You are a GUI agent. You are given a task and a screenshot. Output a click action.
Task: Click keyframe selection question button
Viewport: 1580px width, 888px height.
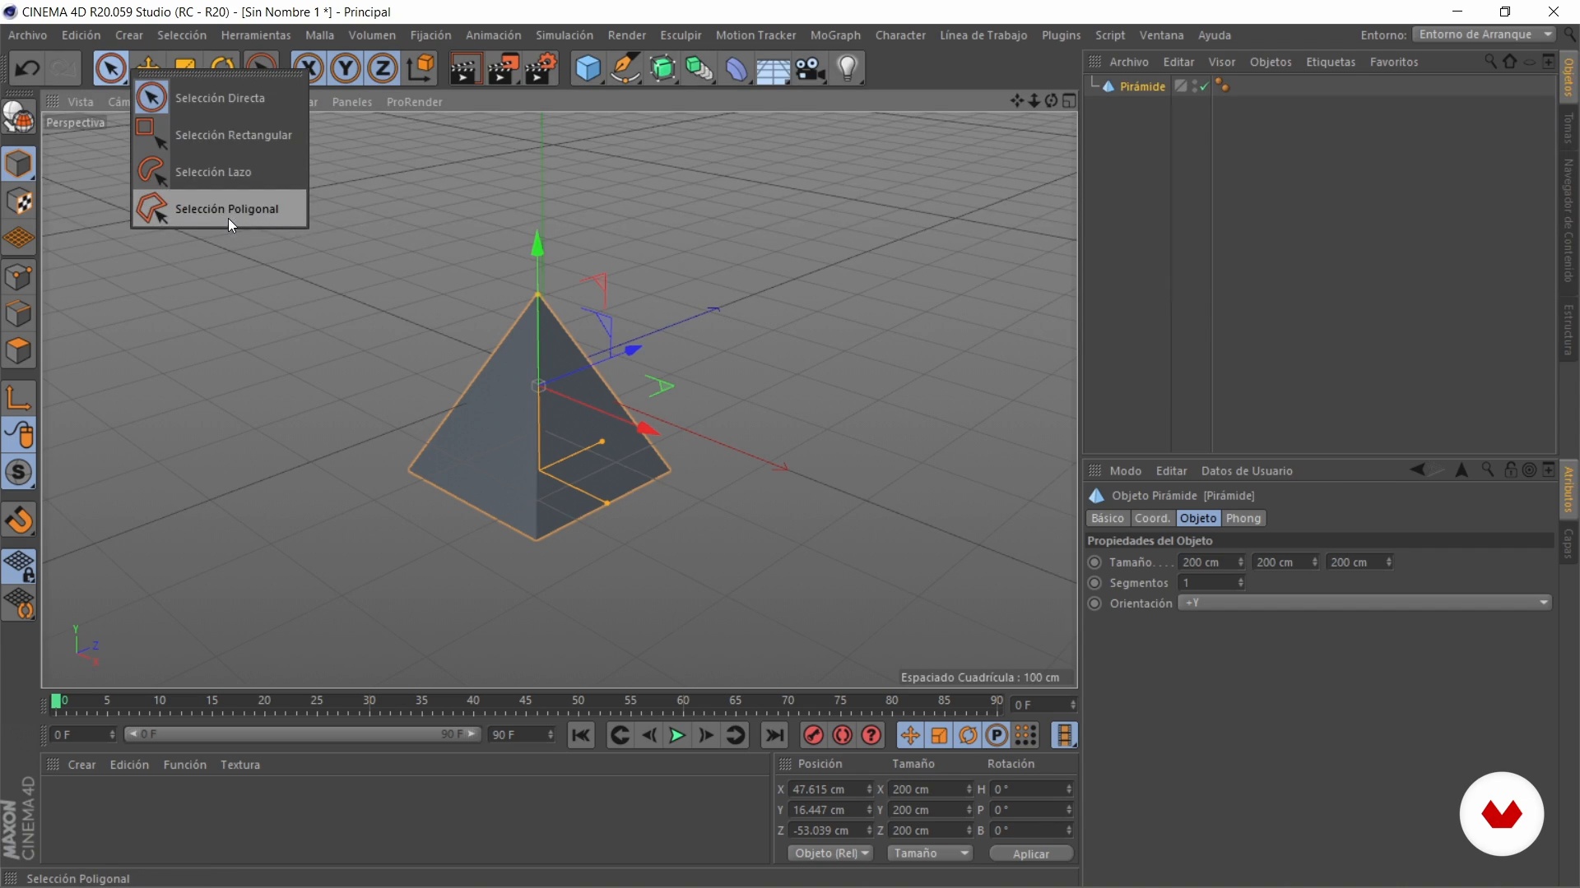pos(871,735)
